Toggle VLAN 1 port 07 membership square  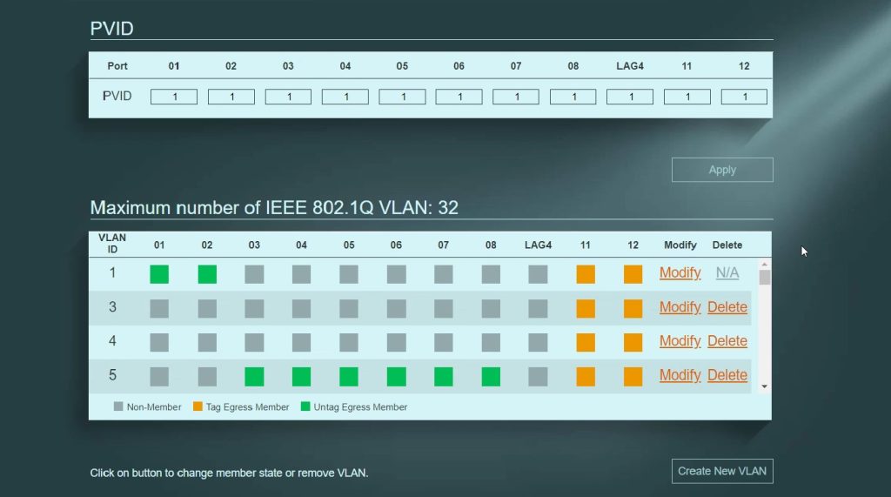[444, 274]
